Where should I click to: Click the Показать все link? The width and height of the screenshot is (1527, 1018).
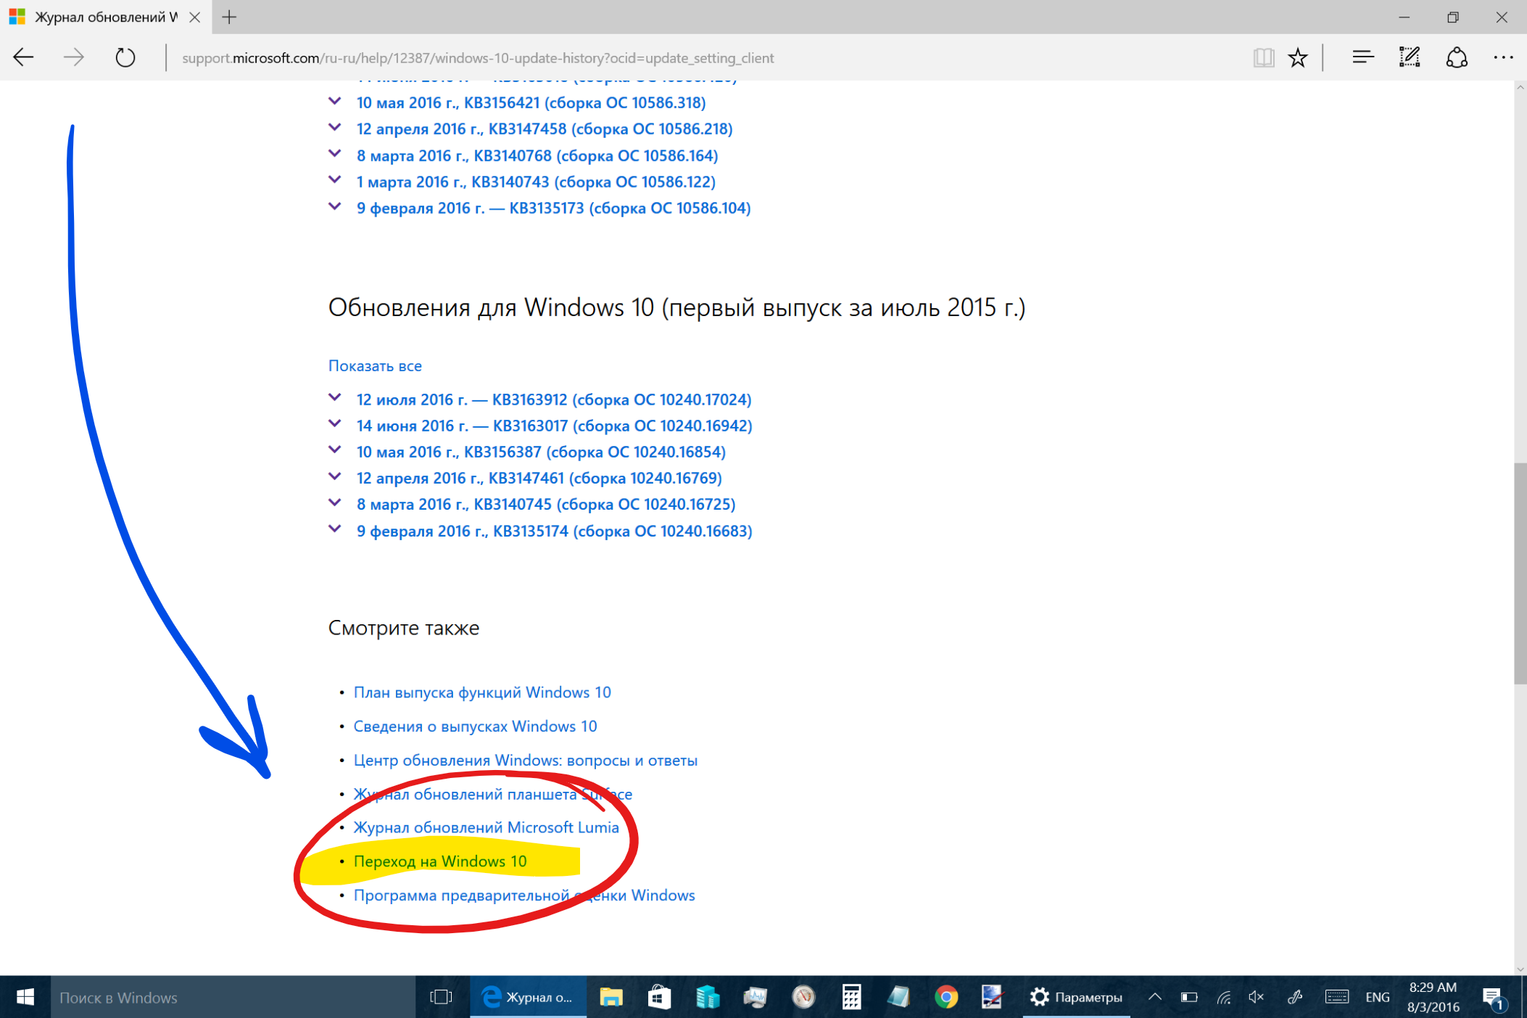375,365
